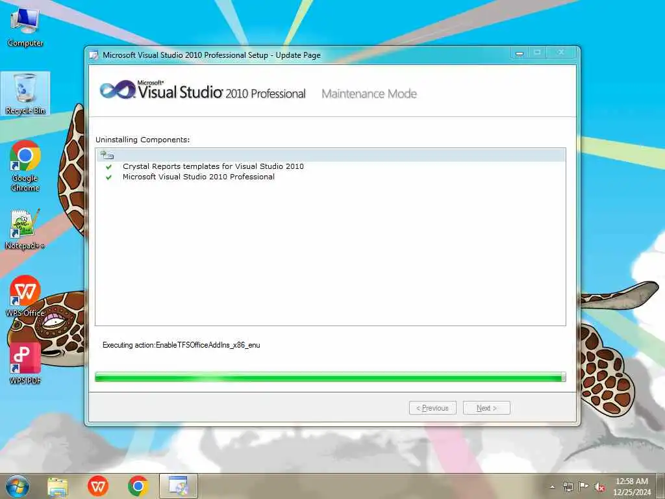Select the WPS Office desktop shortcut
The image size is (665, 499).
25,296
